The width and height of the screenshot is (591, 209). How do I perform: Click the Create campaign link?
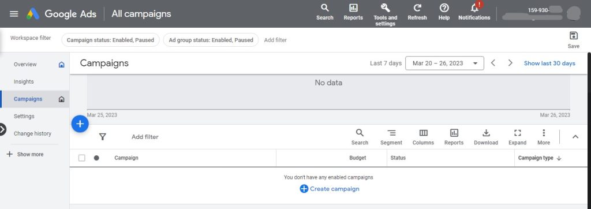(x=330, y=189)
